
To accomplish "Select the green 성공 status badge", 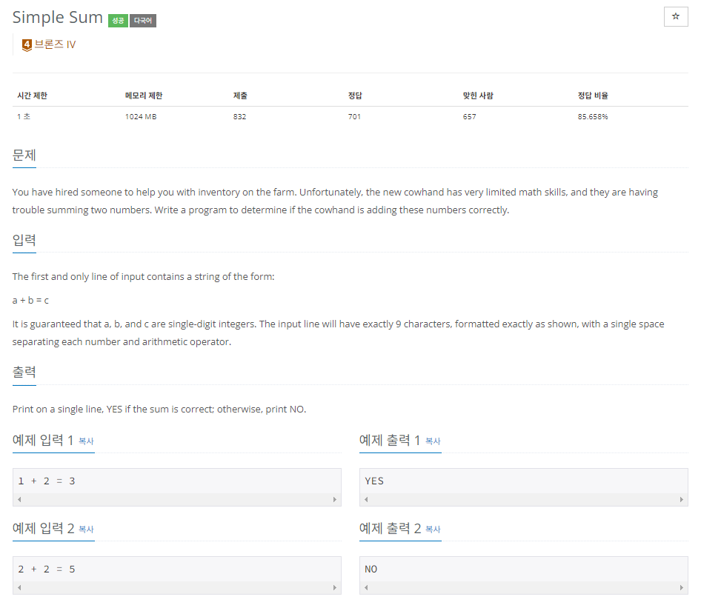I will coord(118,21).
